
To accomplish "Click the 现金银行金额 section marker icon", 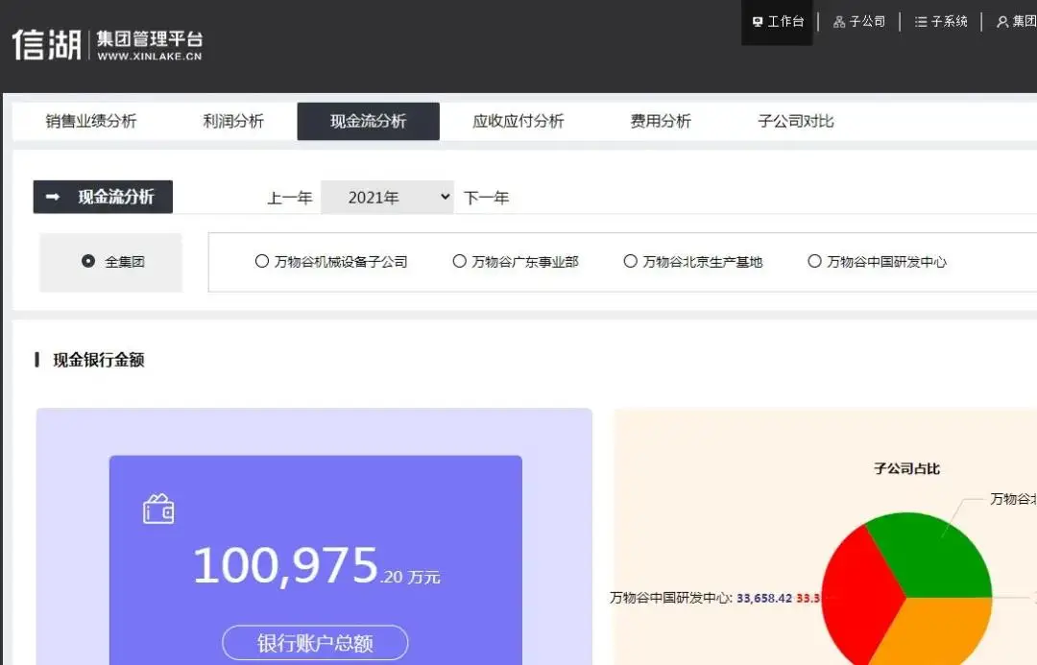I will tap(36, 360).
